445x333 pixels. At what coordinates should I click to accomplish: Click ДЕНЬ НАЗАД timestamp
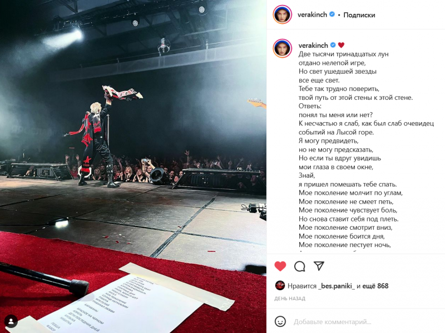290,299
